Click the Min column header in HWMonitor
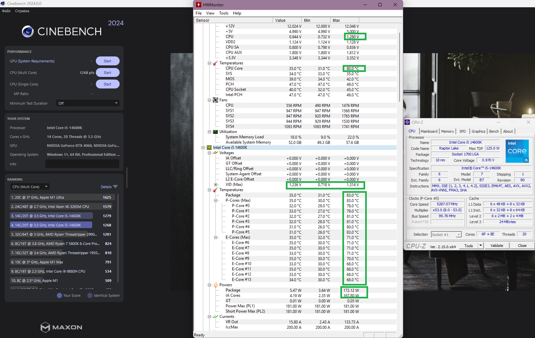Screen dimensions: 535x338 316,20
